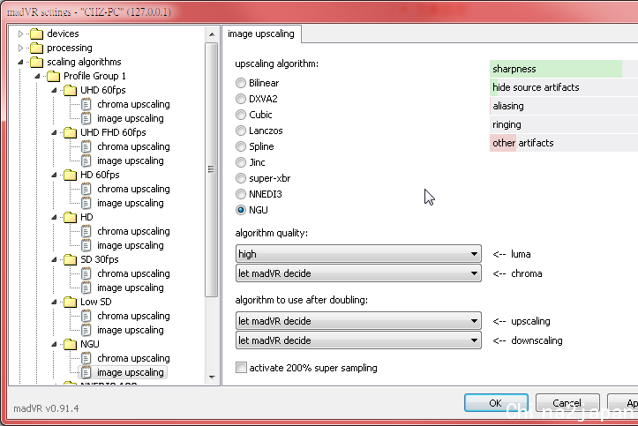Select the Lanczos upscaling algorithm
Viewport: 638px width, 426px height.
pyautogui.click(x=241, y=131)
